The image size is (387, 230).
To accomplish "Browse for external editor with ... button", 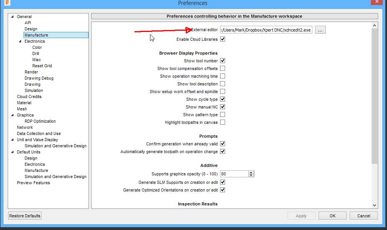I will [x=320, y=30].
